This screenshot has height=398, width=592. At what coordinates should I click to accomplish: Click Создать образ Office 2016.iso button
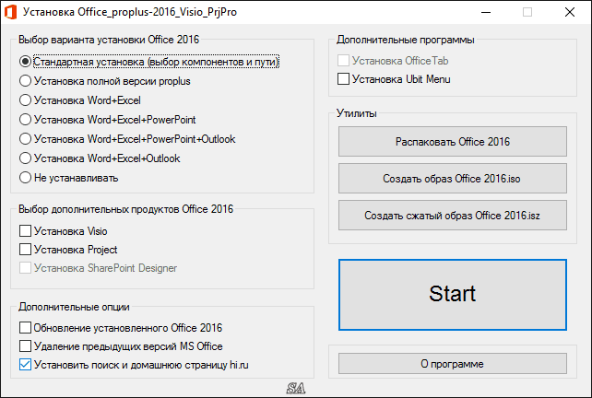tap(453, 178)
